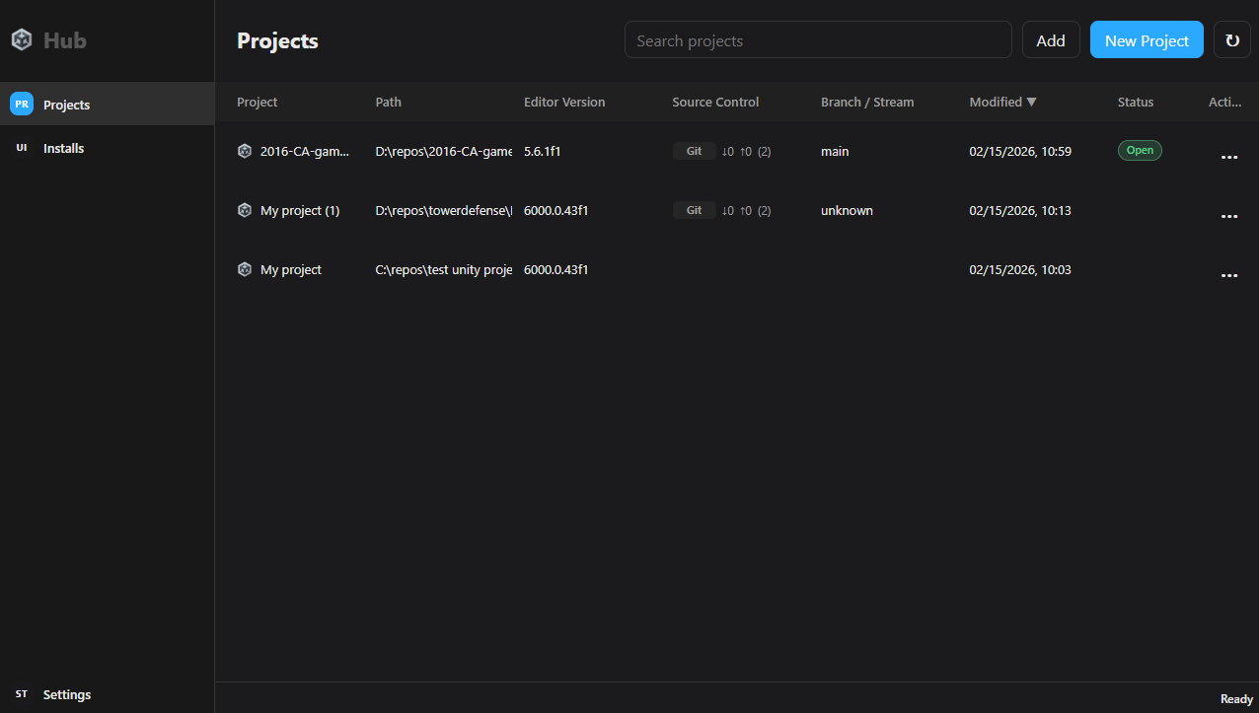This screenshot has height=713, width=1259.
Task: Click the PR icon in the sidebar
Action: coord(22,104)
